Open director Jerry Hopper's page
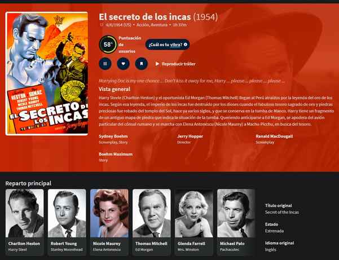The height and width of the screenshot is (260, 339). 190,136
